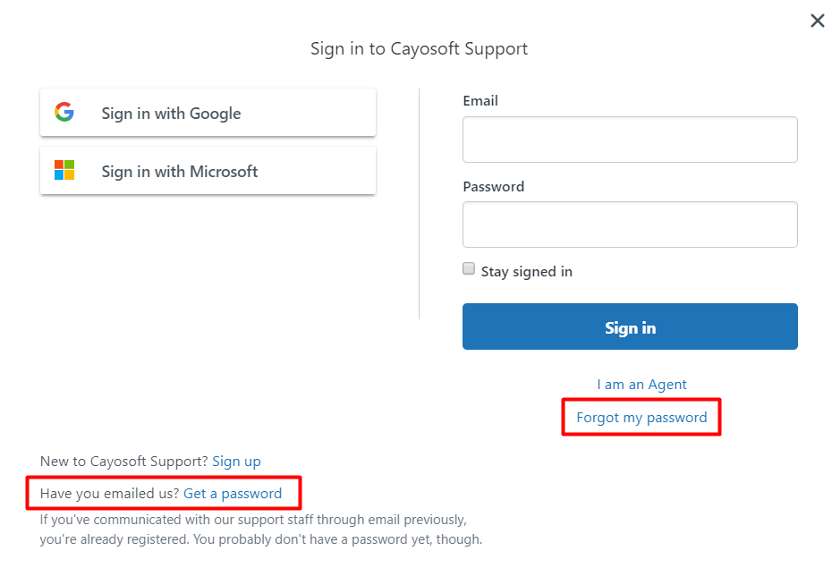Click the Google logo icon
832x568 pixels.
point(64,112)
